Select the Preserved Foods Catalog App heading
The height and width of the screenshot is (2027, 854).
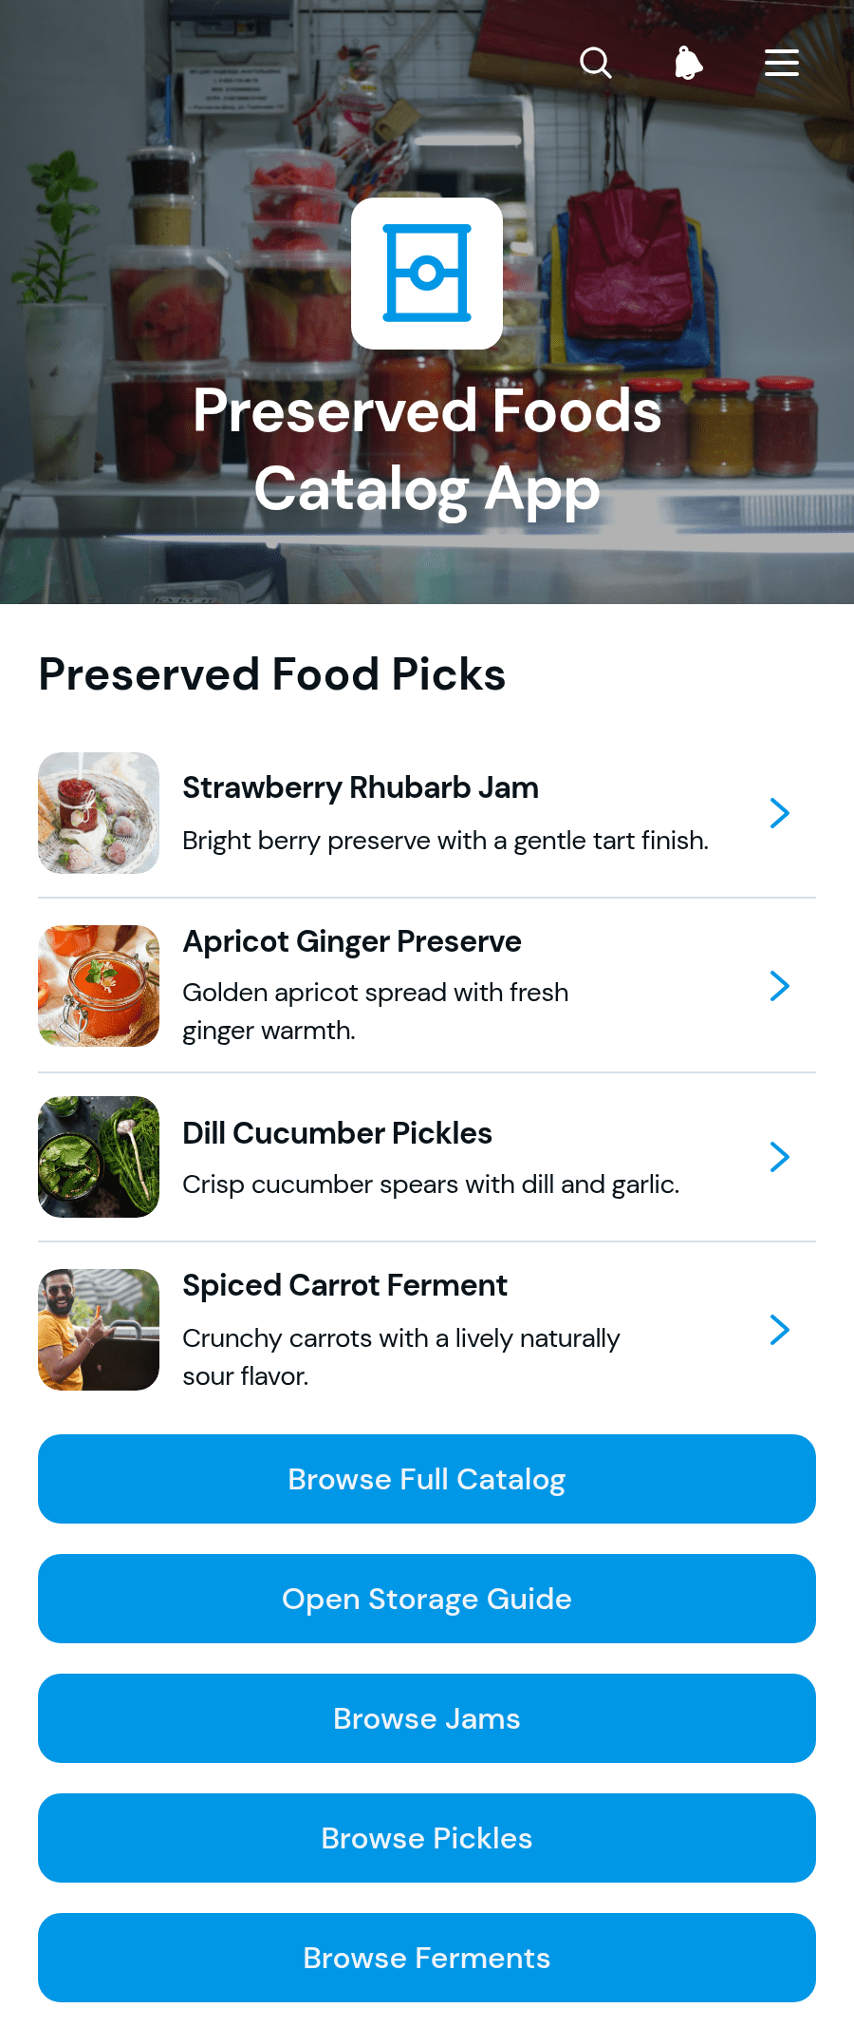click(x=427, y=450)
